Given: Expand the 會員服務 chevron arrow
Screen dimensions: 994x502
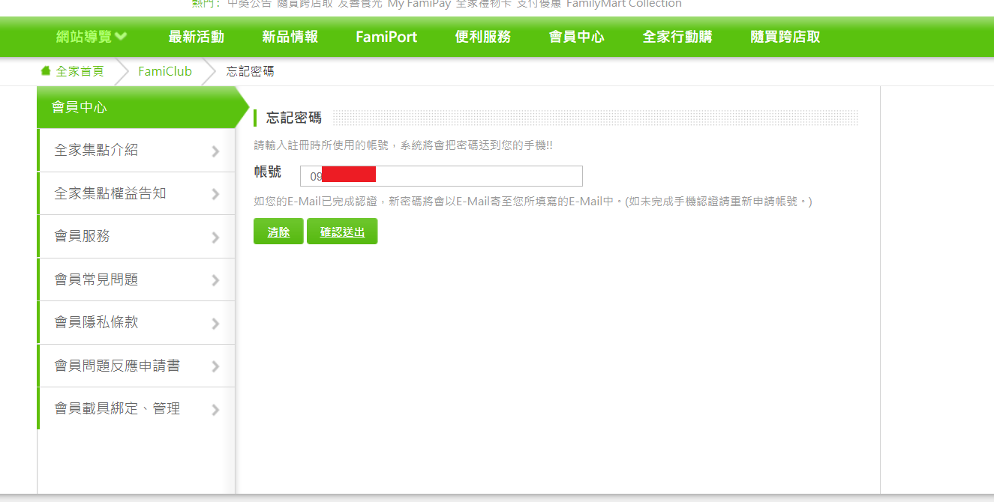Looking at the screenshot, I should tap(215, 238).
